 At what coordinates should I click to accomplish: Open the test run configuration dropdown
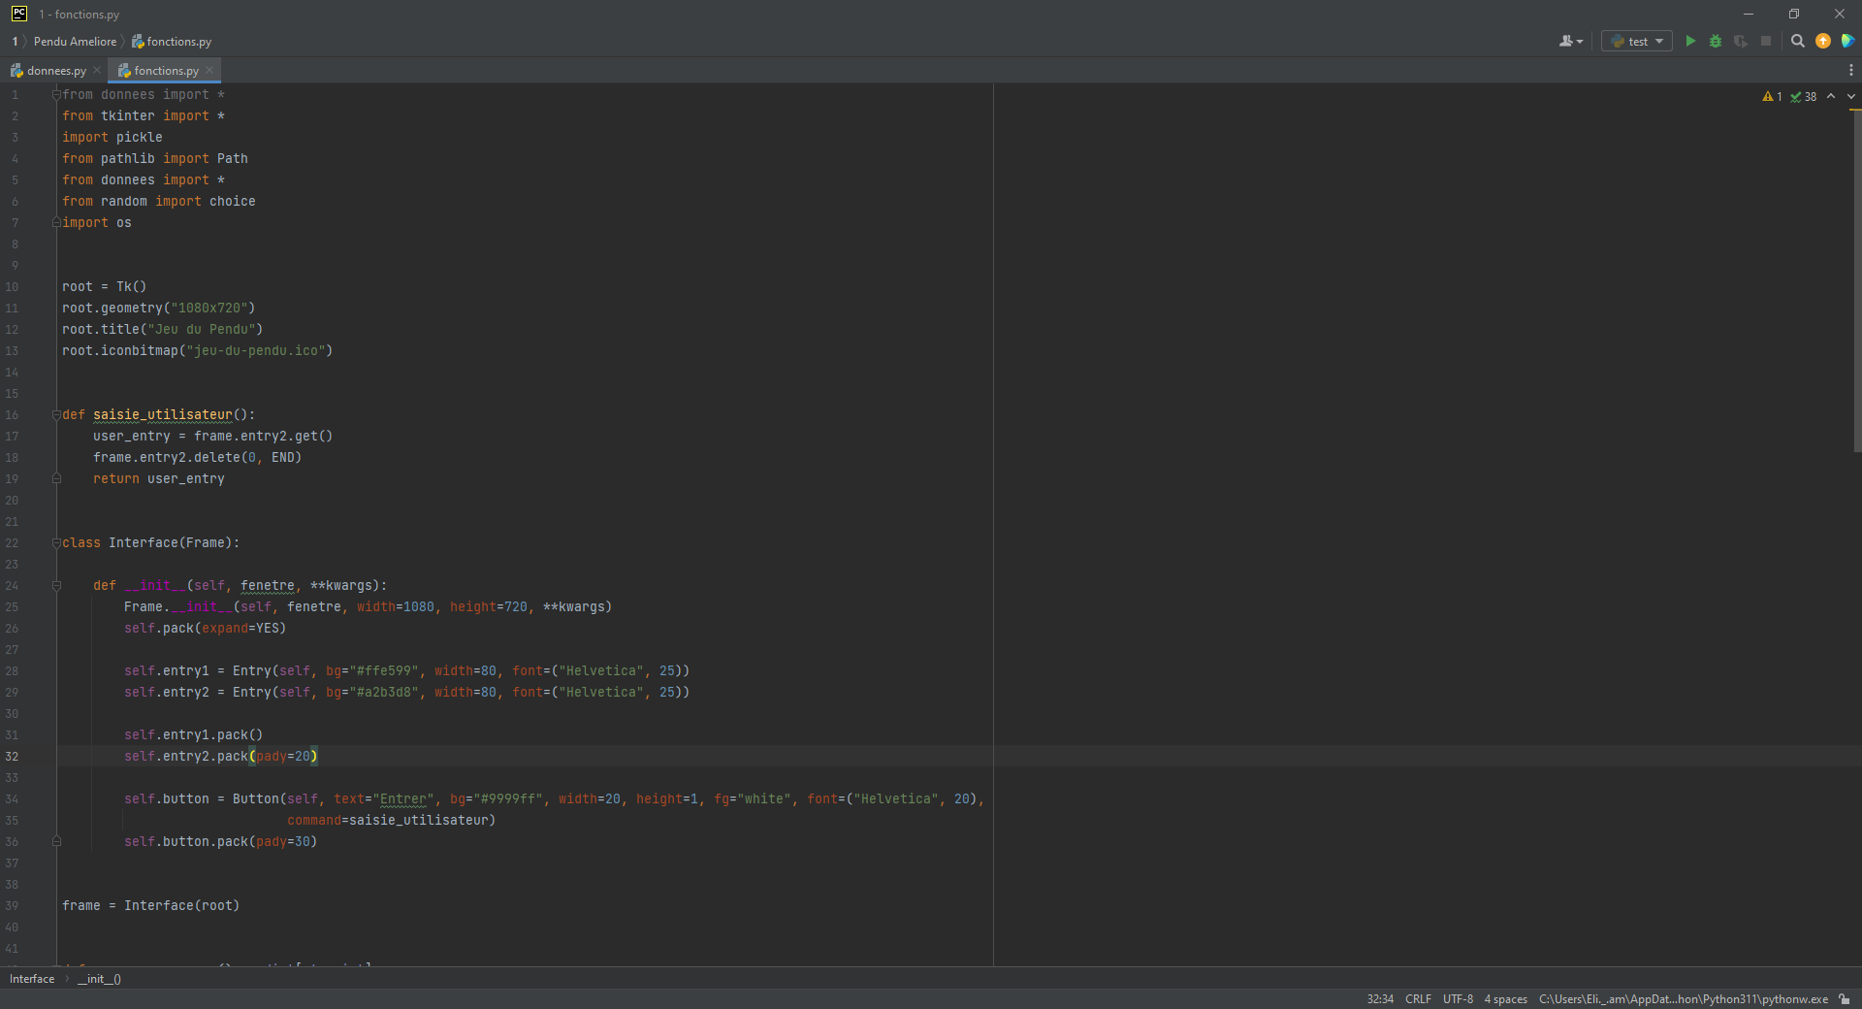pos(1637,41)
